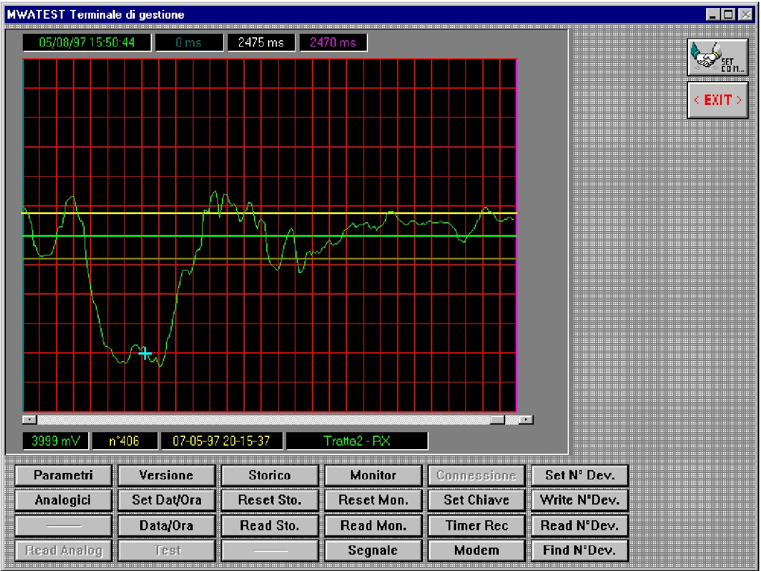761x571 pixels.
Task: Click the 07-05-97 20-15-37 timestamp
Action: [222, 441]
